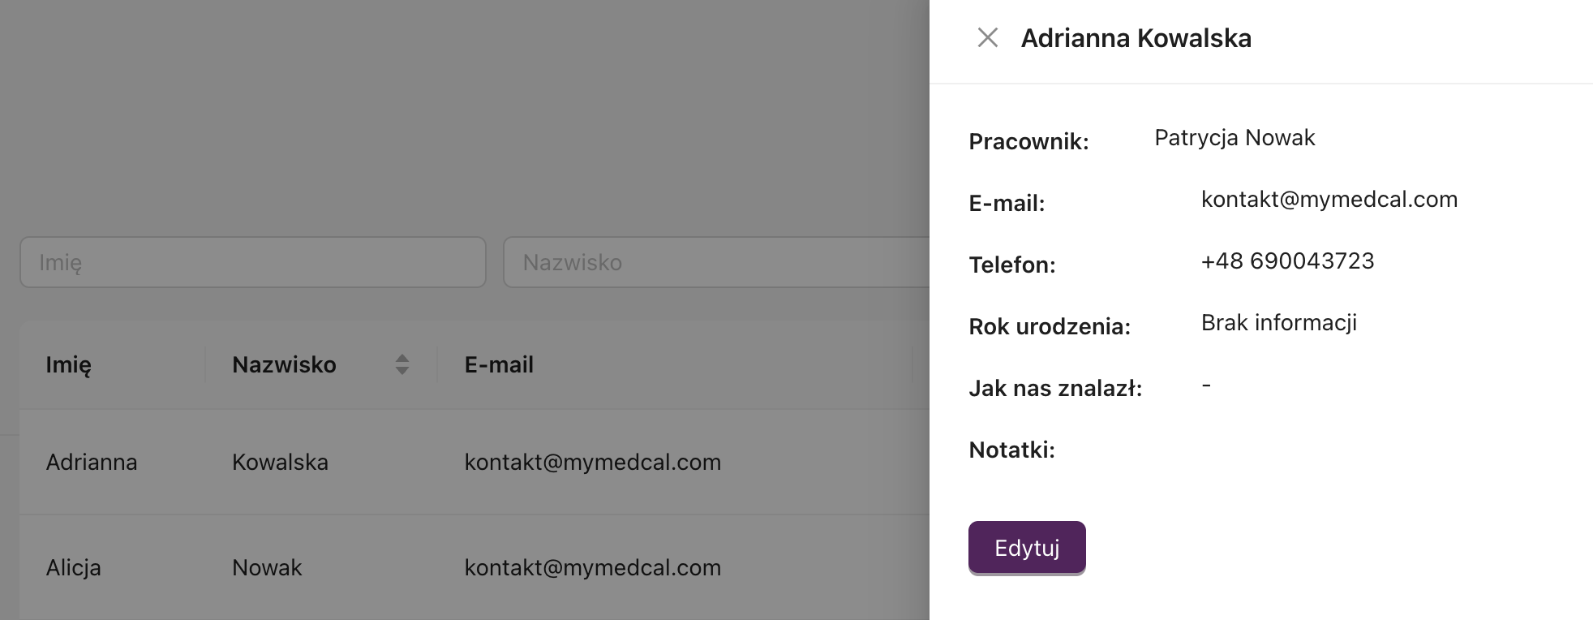Focus the Imię search field
1593x620 pixels.
[x=252, y=262]
